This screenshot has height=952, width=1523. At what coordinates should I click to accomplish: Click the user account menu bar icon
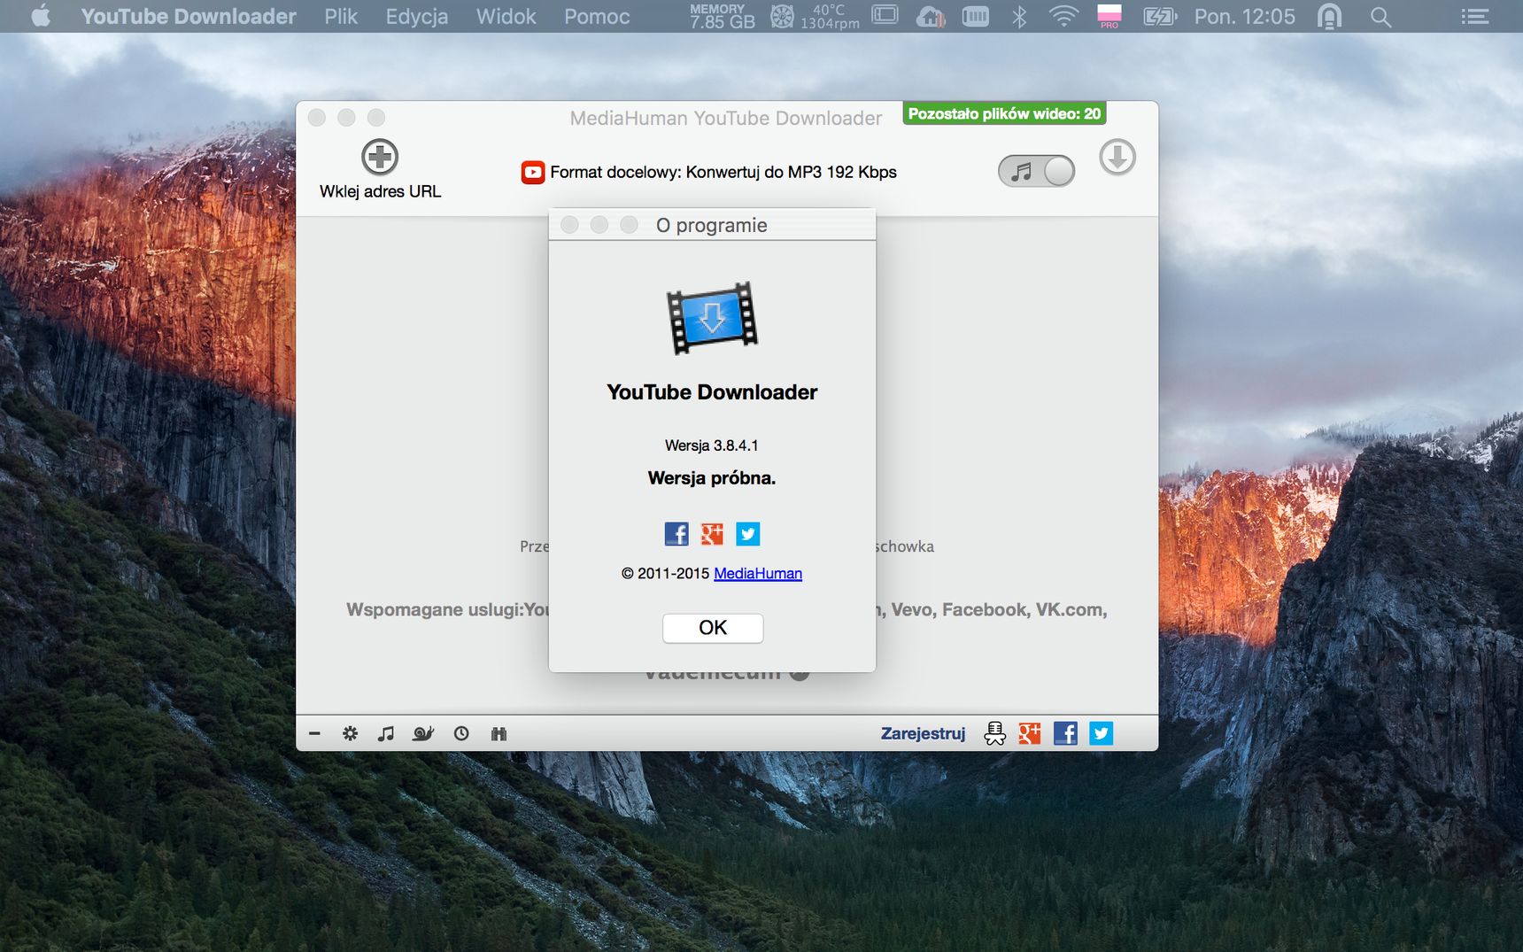point(1329,16)
